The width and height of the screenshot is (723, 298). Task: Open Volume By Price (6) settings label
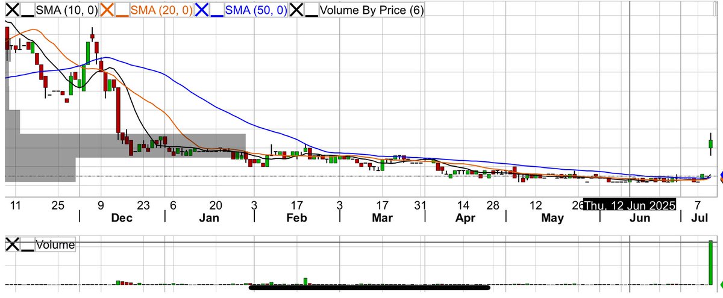(x=371, y=10)
